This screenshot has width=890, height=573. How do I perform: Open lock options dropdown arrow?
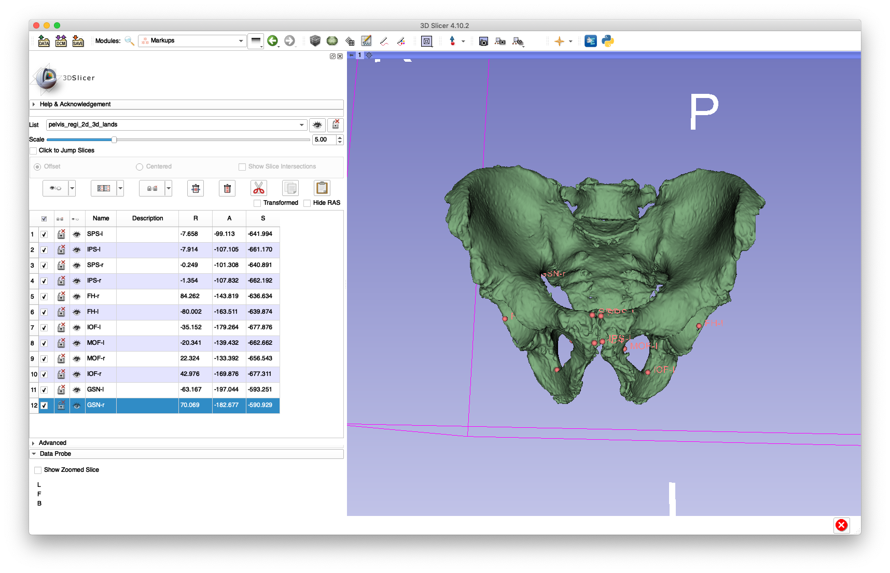pyautogui.click(x=169, y=188)
